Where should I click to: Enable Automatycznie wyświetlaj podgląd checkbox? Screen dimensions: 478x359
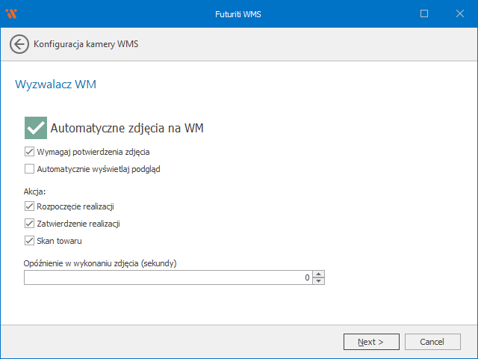point(29,169)
